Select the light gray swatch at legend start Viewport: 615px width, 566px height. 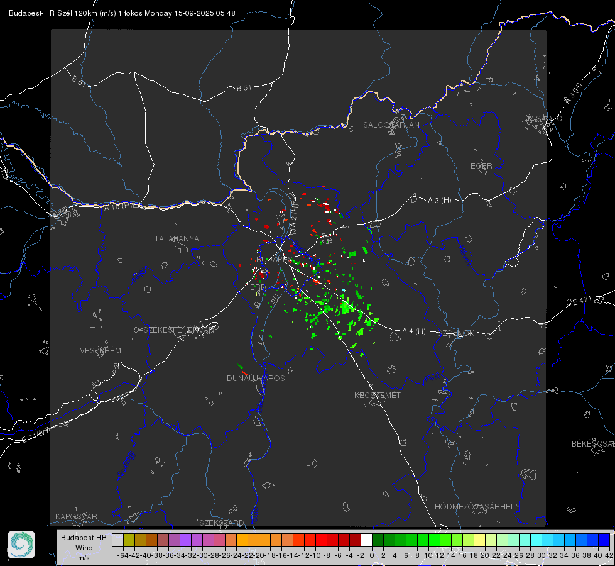tap(117, 540)
